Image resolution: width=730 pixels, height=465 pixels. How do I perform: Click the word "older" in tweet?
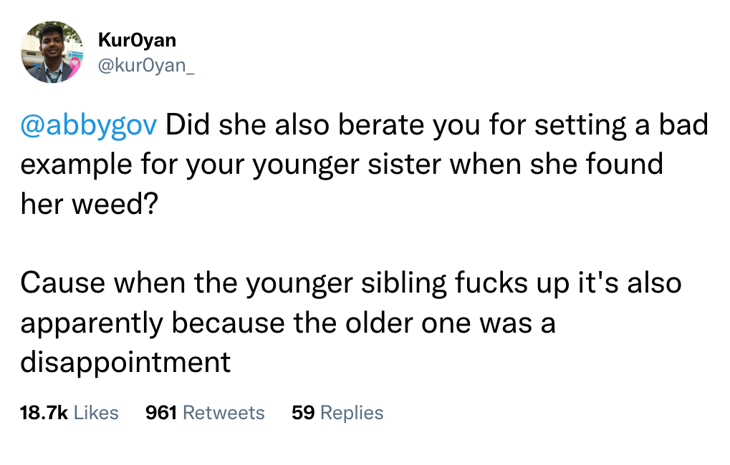(379, 323)
